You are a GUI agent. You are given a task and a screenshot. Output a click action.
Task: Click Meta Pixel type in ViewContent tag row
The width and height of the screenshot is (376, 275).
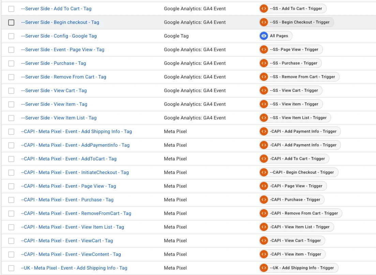(175, 255)
